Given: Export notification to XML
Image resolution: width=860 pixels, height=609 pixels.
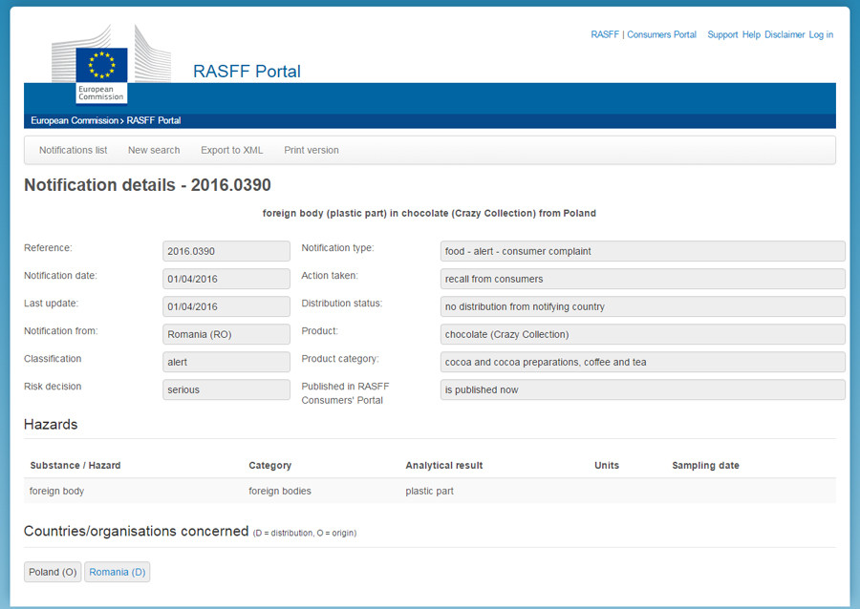Looking at the screenshot, I should click(231, 150).
